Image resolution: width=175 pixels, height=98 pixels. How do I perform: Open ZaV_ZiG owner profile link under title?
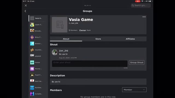[75, 23]
